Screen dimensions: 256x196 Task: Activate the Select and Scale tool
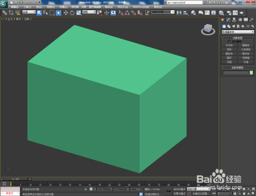tap(79, 13)
